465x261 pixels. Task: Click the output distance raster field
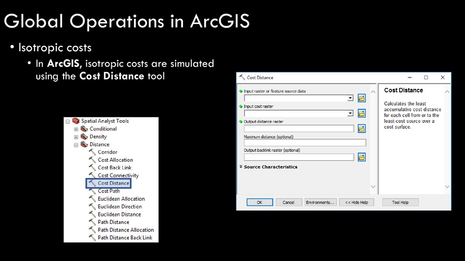click(x=299, y=128)
